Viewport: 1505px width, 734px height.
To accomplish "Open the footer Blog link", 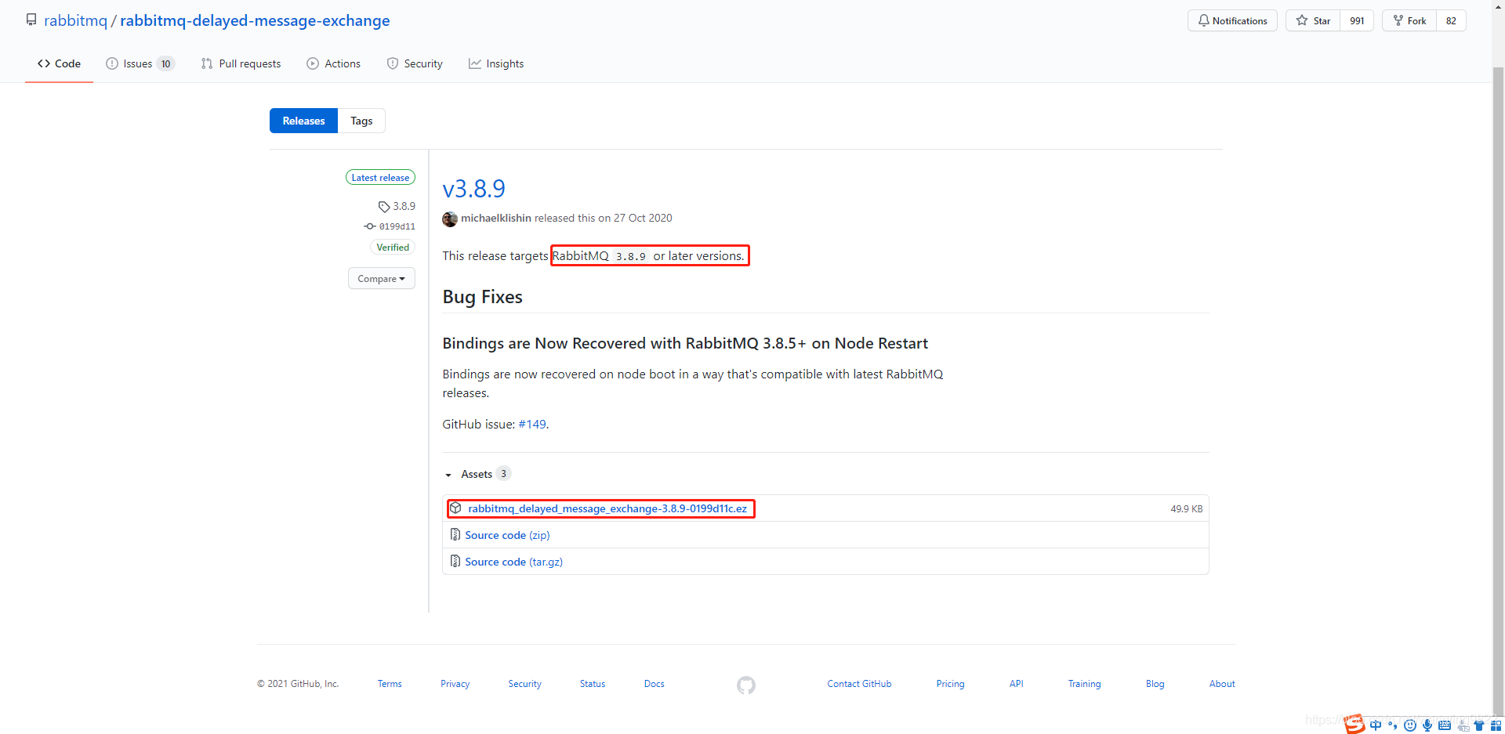I will pyautogui.click(x=1155, y=684).
